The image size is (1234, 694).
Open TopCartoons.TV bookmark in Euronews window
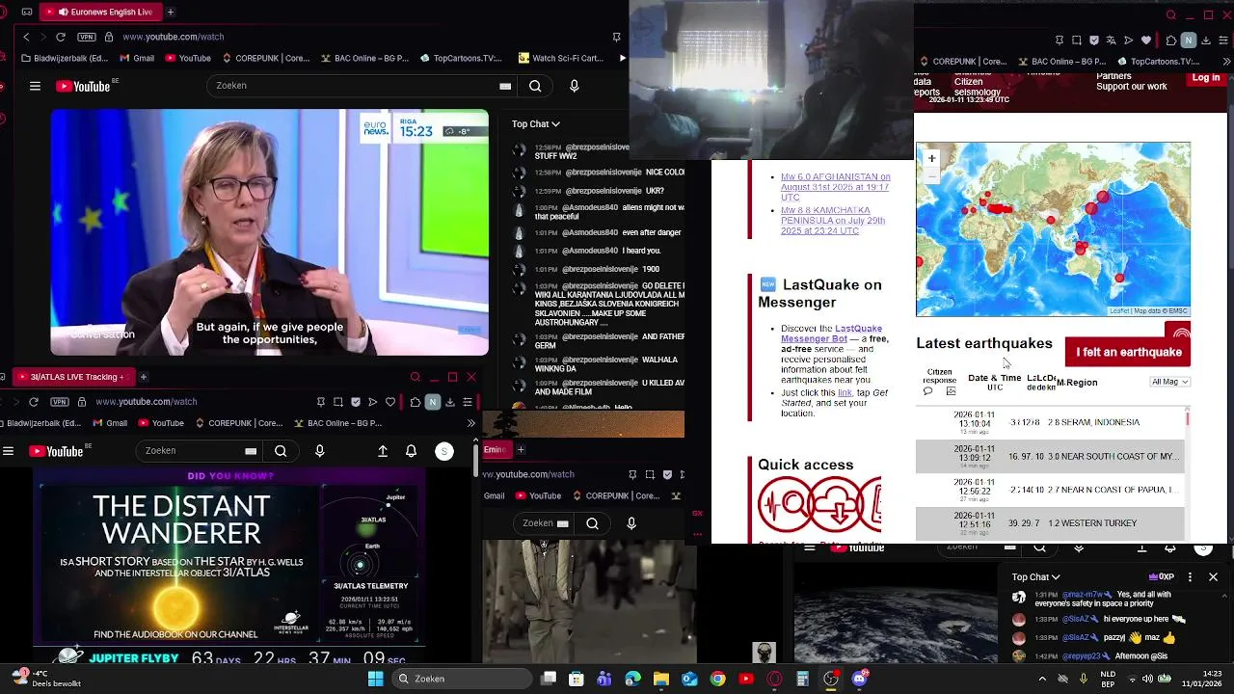[461, 58]
